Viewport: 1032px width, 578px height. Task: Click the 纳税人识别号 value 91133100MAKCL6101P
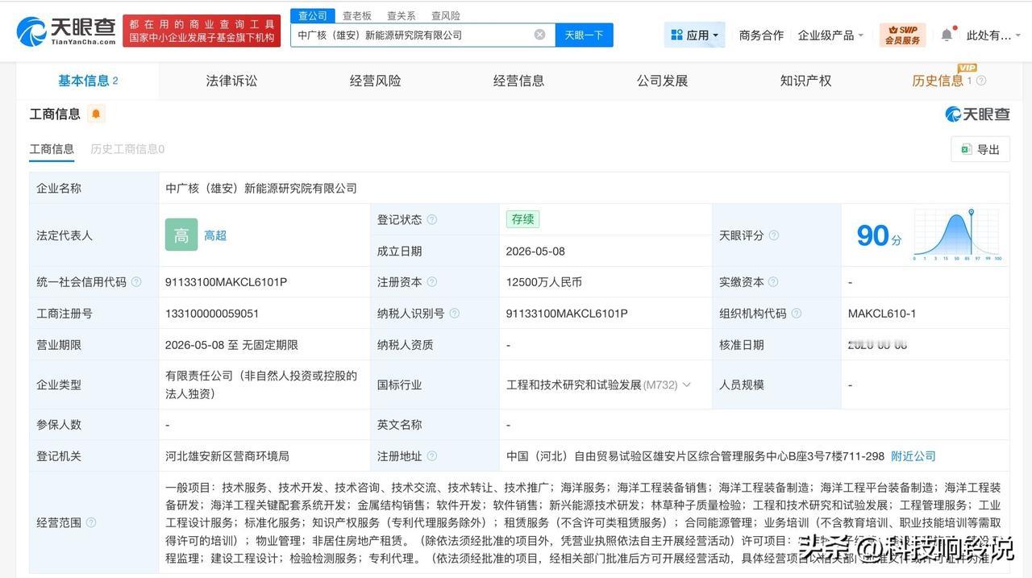(x=567, y=314)
